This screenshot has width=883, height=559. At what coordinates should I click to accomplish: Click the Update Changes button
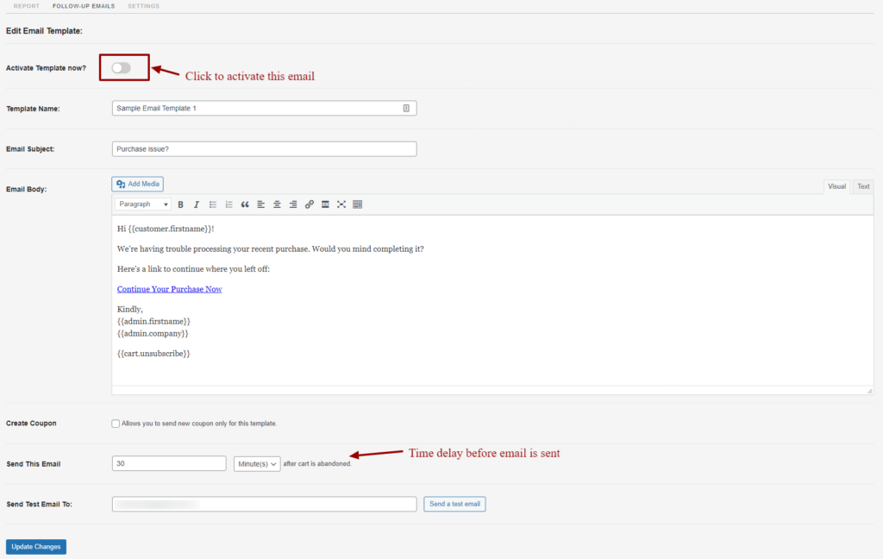coord(36,547)
